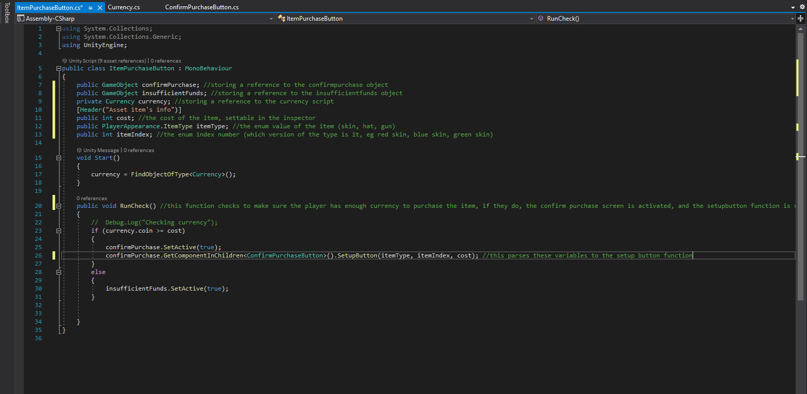Screen dimensions: 807x394
Task: Click the itemIndex field declaration name
Action: coord(133,134)
